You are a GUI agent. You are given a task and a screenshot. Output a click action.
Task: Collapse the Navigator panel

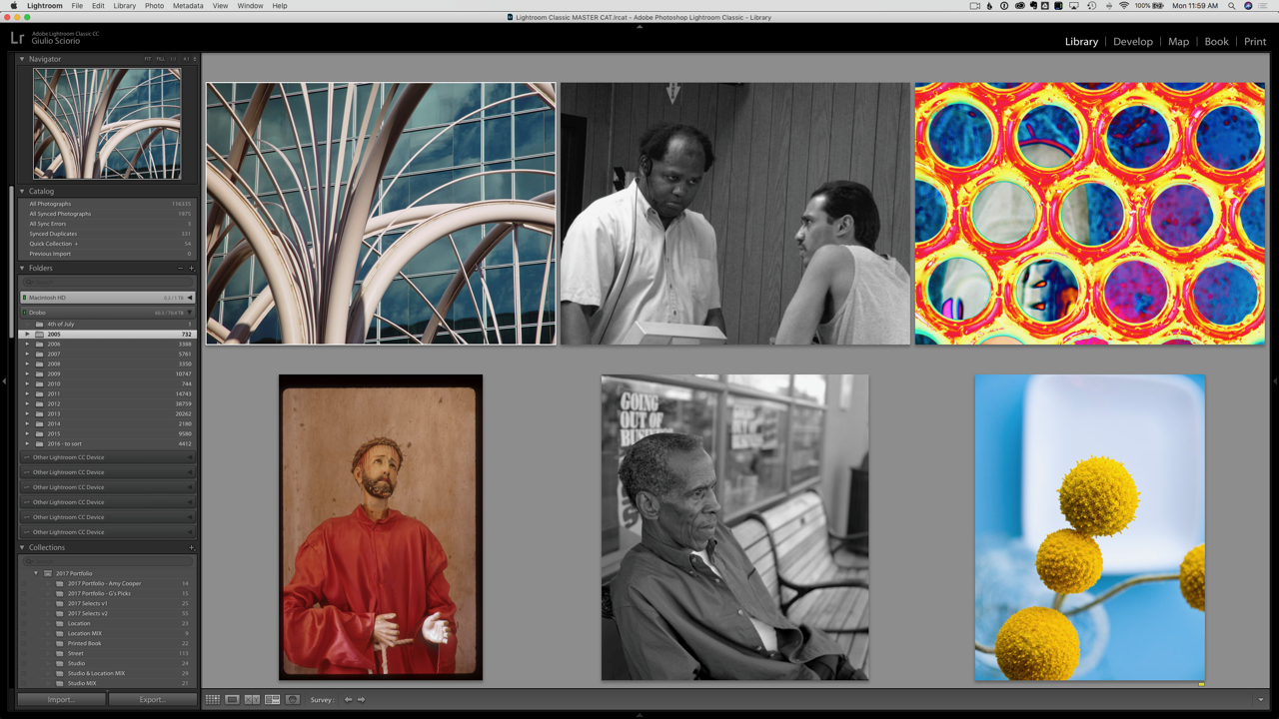click(x=22, y=59)
